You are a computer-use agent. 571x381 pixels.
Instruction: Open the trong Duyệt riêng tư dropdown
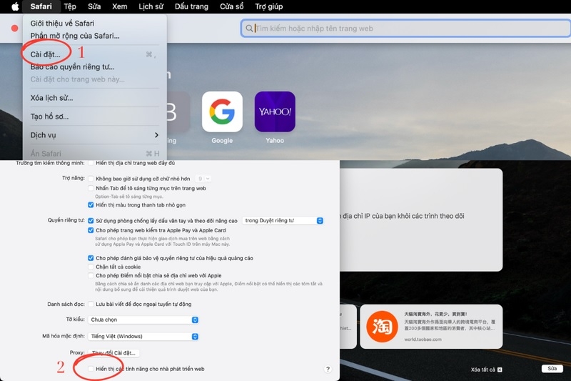point(283,221)
